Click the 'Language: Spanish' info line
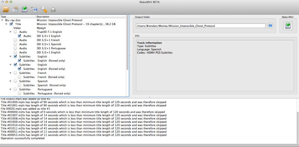Image resolution: width=299 pixels, height=147 pixels. click(x=149, y=49)
